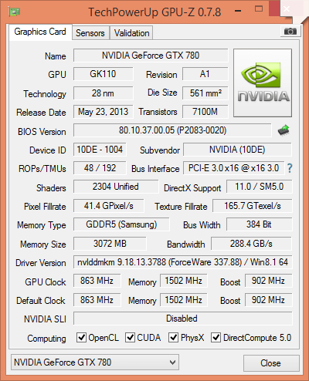Click the BIOS Version label
The image size is (309, 381).
coord(42,132)
